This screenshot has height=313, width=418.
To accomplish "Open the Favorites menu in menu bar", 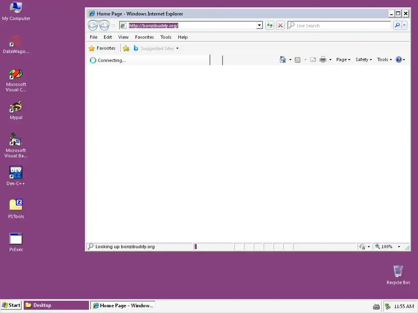I will [x=144, y=37].
